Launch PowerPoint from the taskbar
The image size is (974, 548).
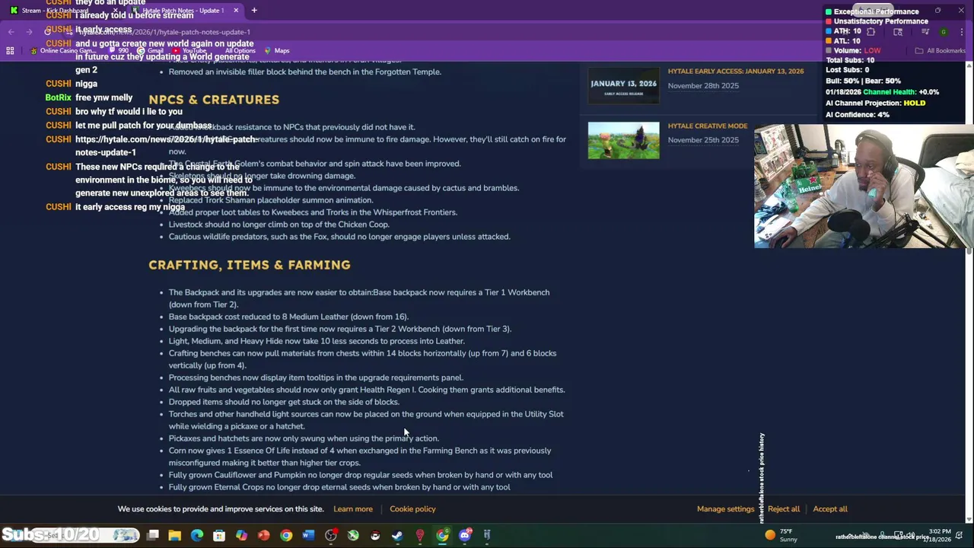264,535
